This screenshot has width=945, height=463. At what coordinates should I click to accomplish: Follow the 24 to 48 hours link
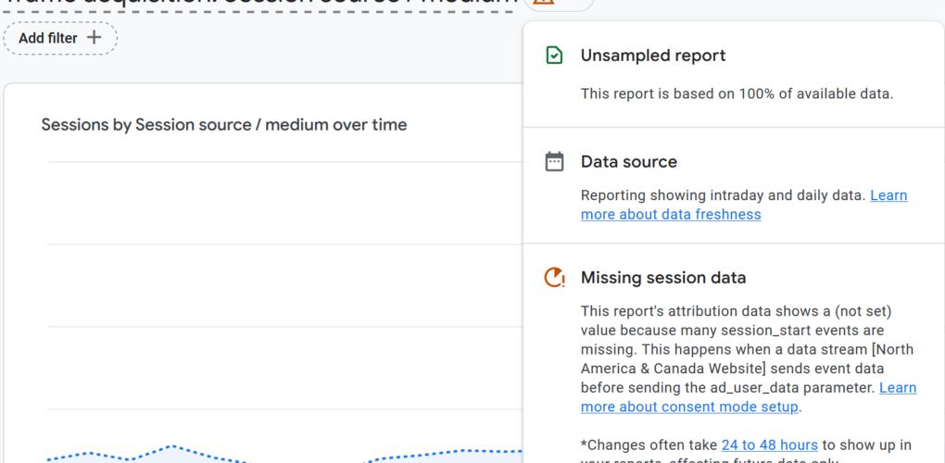point(770,444)
